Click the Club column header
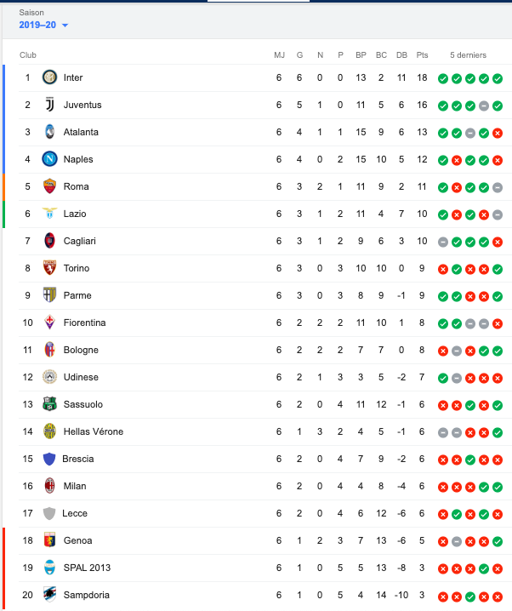The image size is (512, 611). 28,55
